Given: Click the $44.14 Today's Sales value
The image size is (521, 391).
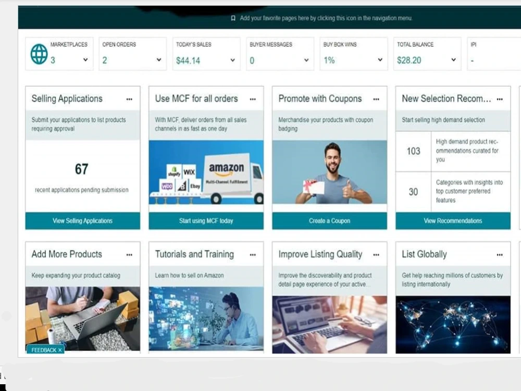Looking at the screenshot, I should click(x=188, y=60).
